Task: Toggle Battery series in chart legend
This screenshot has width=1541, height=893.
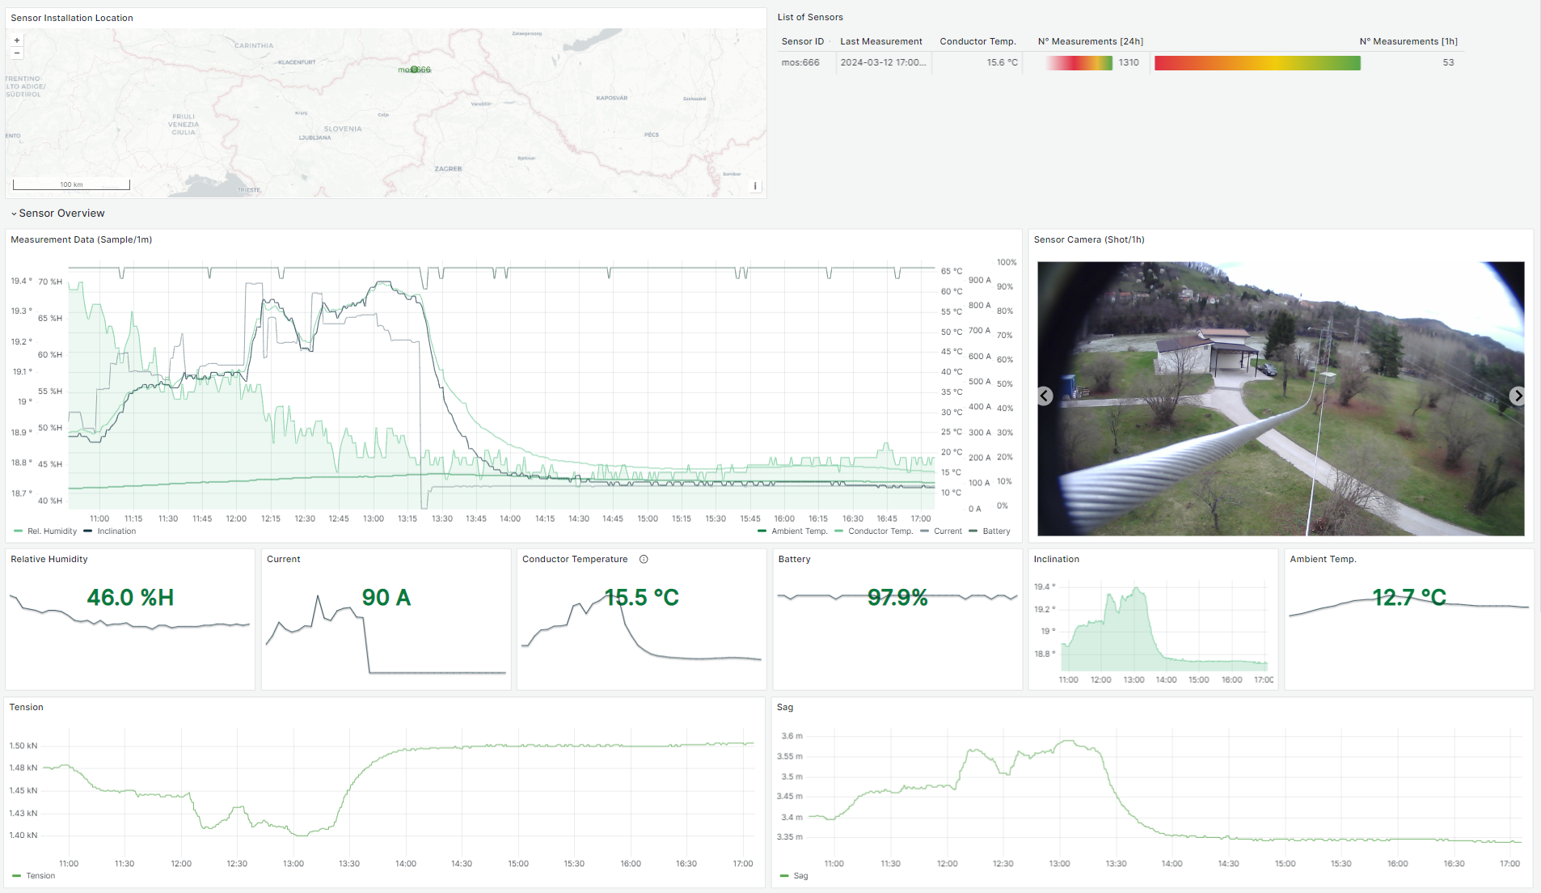Action: (996, 531)
